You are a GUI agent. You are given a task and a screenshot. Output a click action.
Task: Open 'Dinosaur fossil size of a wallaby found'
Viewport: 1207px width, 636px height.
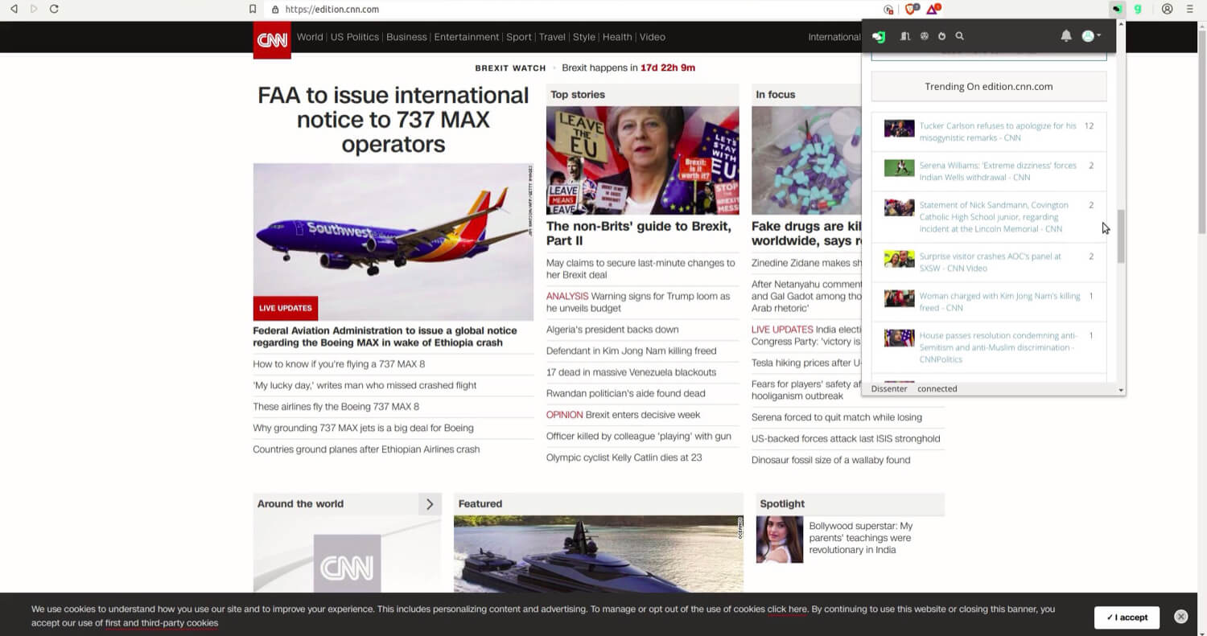pyautogui.click(x=831, y=460)
